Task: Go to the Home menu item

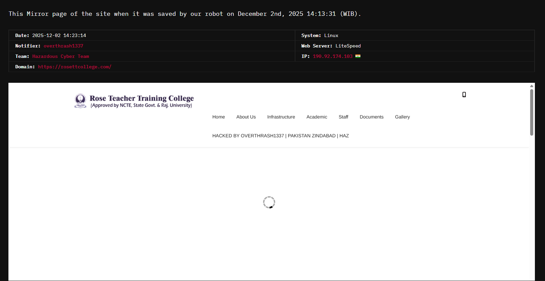Action: [218, 117]
